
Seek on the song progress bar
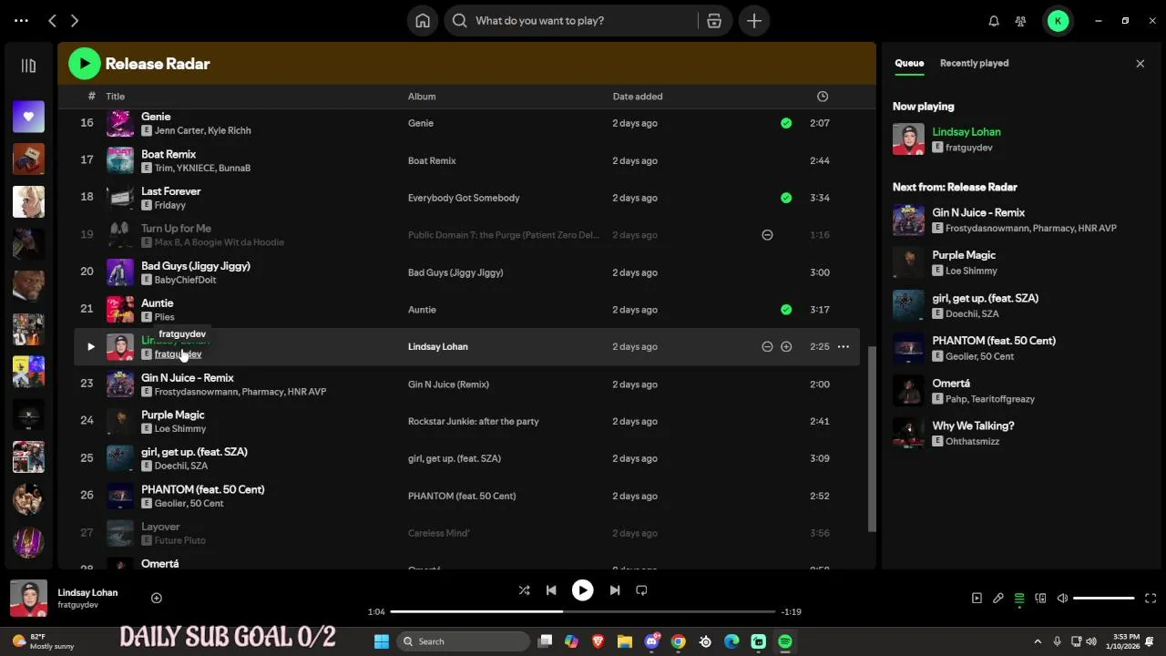(x=582, y=612)
